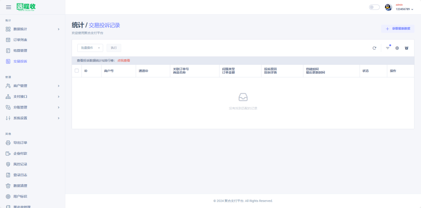
Task: Toggle the header theme switch
Action: coord(374,7)
